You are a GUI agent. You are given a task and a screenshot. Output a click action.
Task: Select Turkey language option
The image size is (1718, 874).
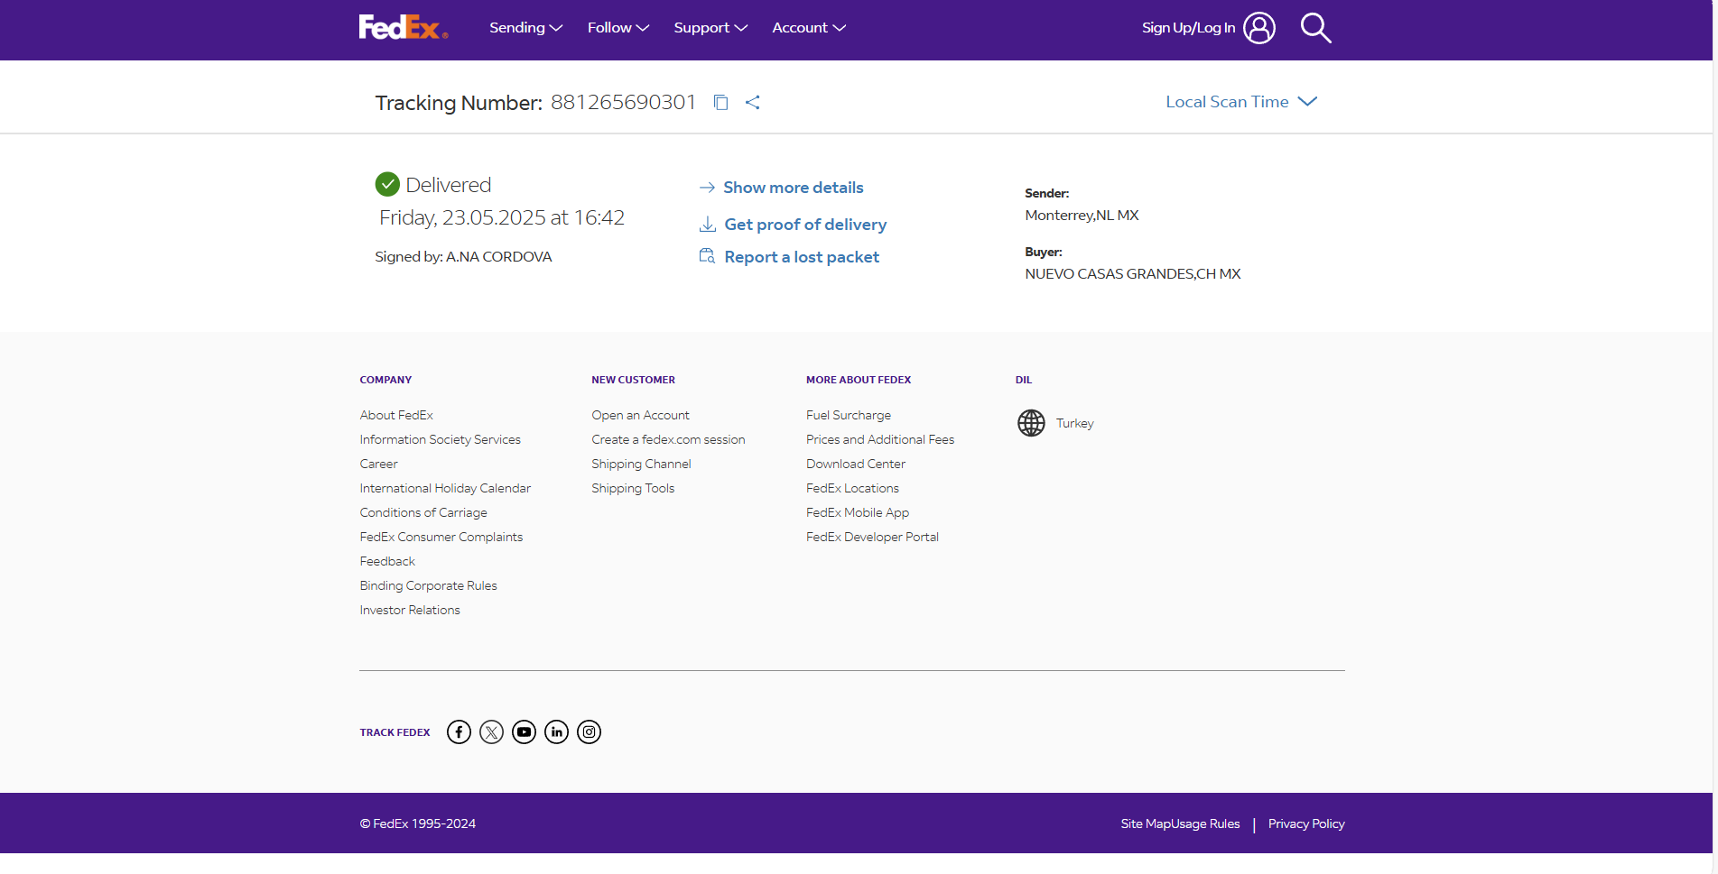point(1074,423)
